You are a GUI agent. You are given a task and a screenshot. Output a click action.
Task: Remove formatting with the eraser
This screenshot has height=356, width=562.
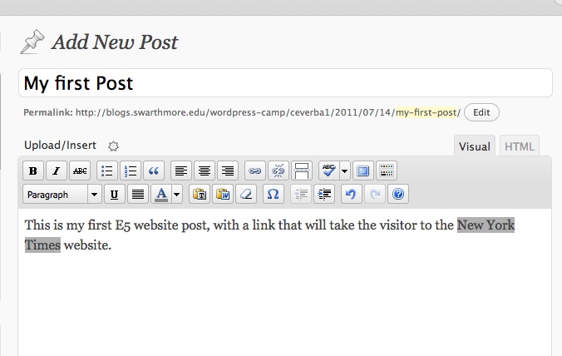pos(246,195)
